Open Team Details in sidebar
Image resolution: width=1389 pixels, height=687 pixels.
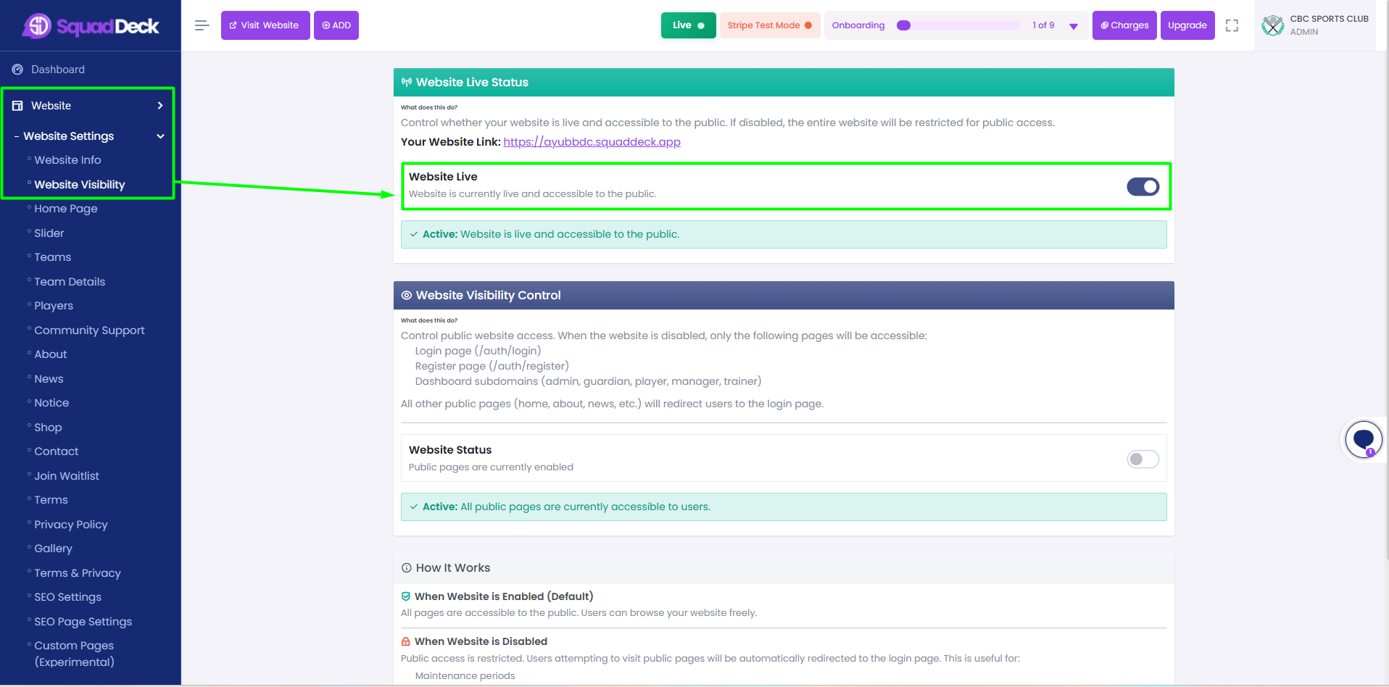point(70,282)
